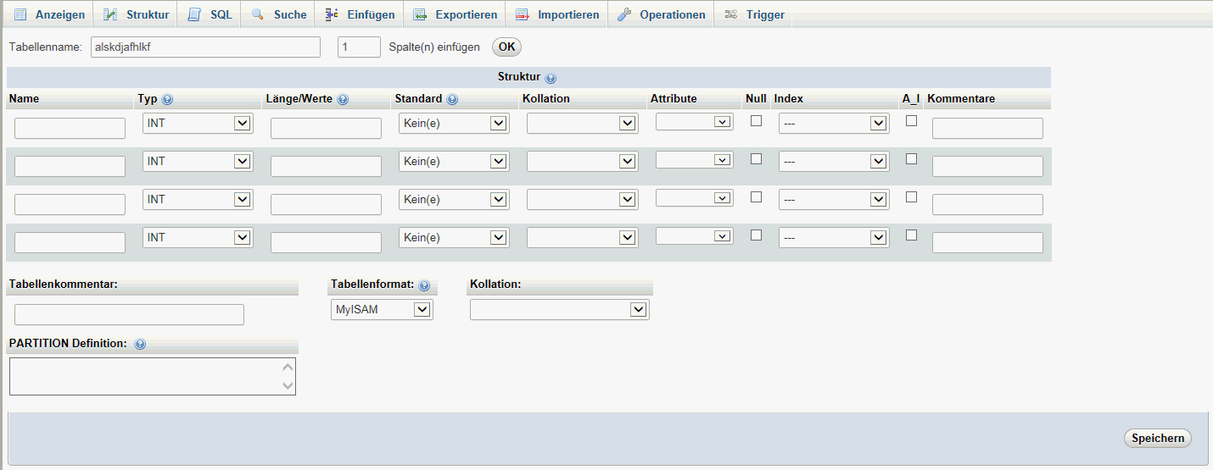Click the Tabellenformat help icon

coord(424,285)
